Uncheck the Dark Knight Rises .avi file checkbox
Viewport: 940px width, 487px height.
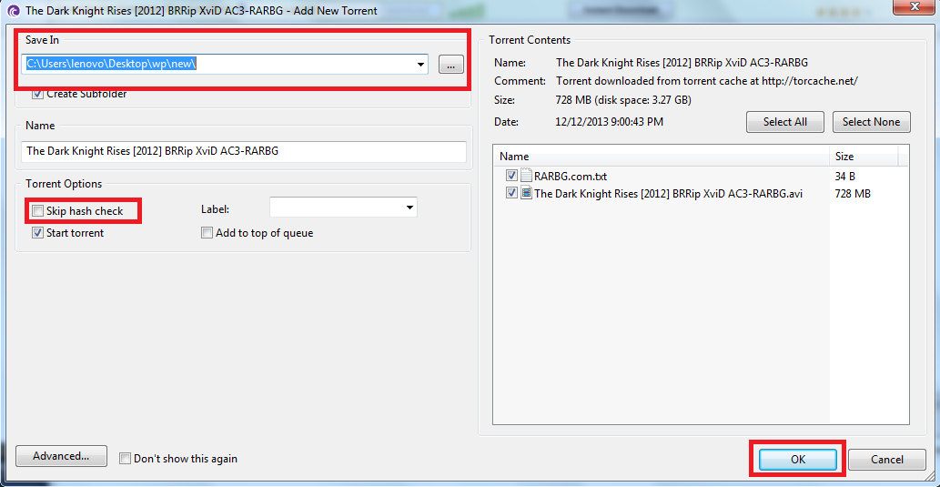tap(512, 193)
